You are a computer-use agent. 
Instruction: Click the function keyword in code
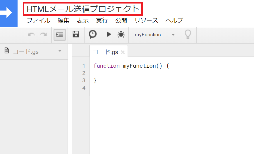pos(107,66)
